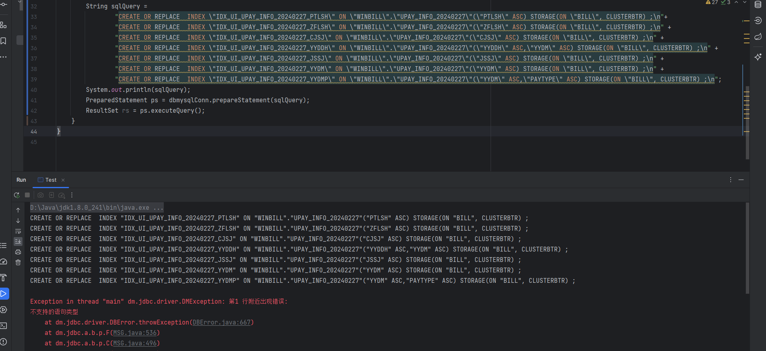The width and height of the screenshot is (766, 351).
Task: Open the MSG.java:496 stack trace link
Action: (135, 343)
